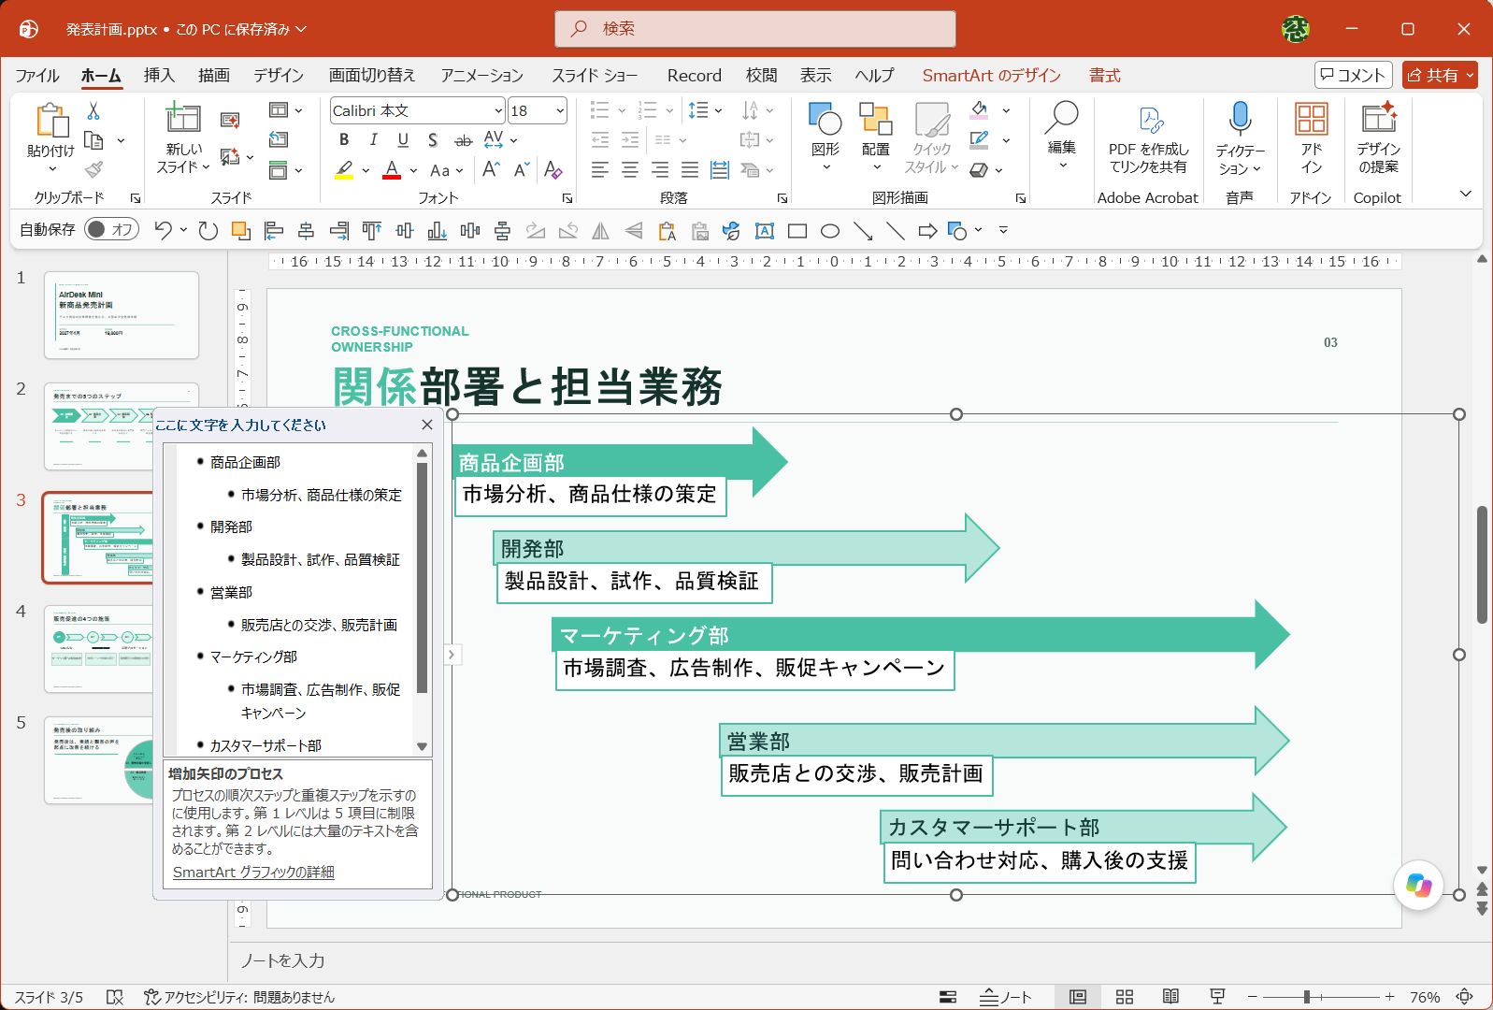Expand the Shapes gallery dropdown
The width and height of the screenshot is (1493, 1010).
click(x=825, y=167)
